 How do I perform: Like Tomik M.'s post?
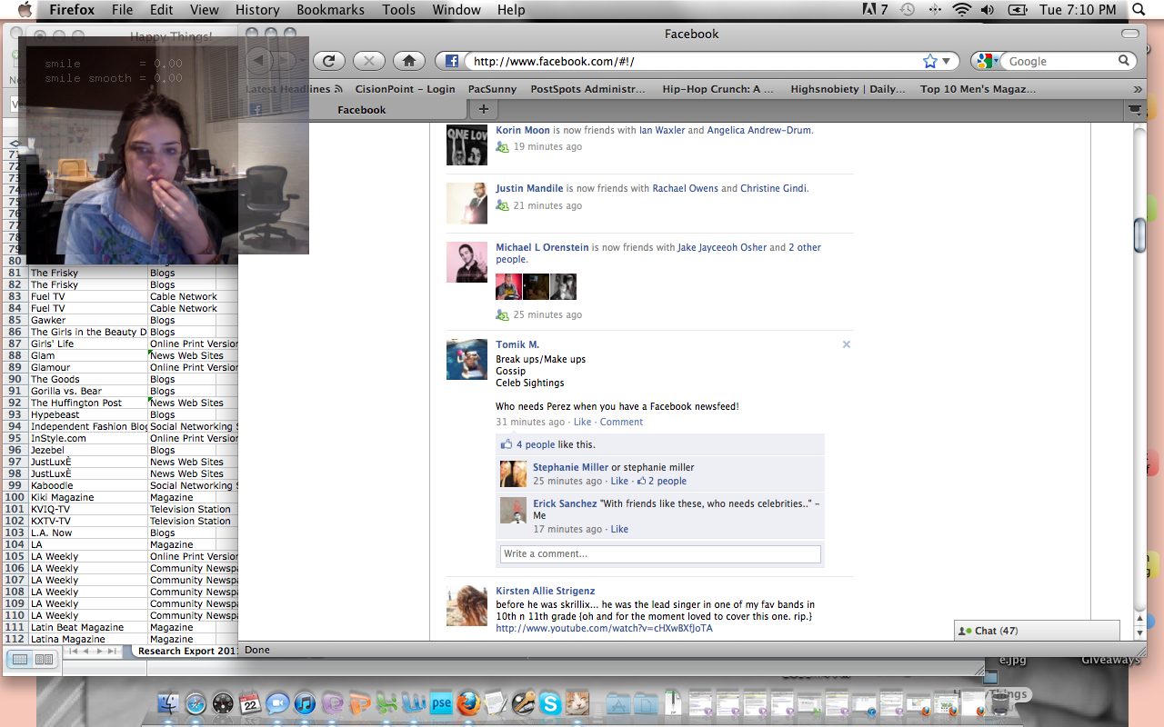tap(582, 422)
